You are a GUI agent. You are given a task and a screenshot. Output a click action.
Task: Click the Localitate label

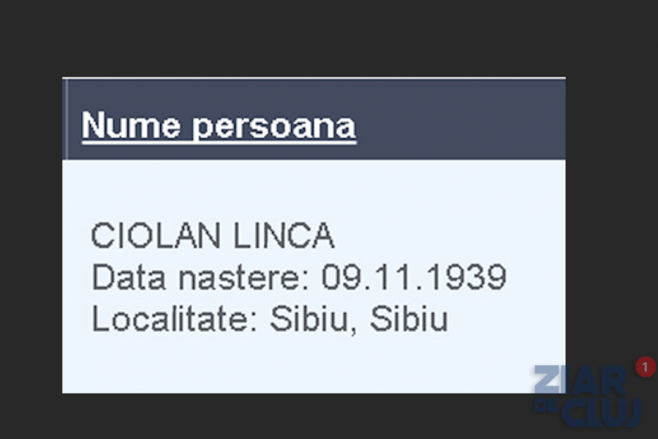[x=174, y=319]
